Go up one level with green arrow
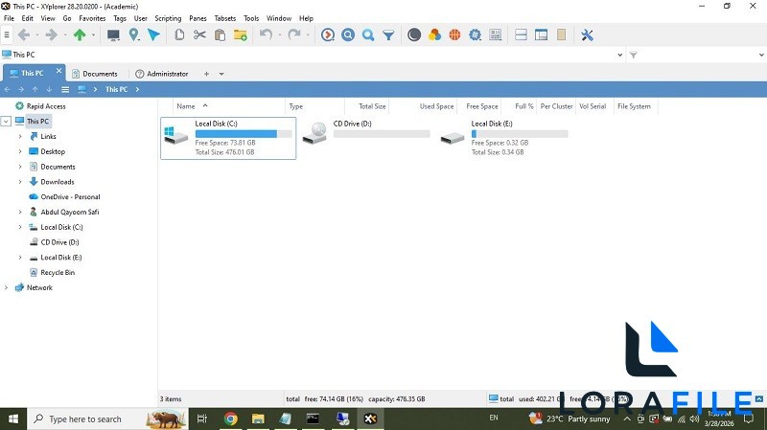 80,34
